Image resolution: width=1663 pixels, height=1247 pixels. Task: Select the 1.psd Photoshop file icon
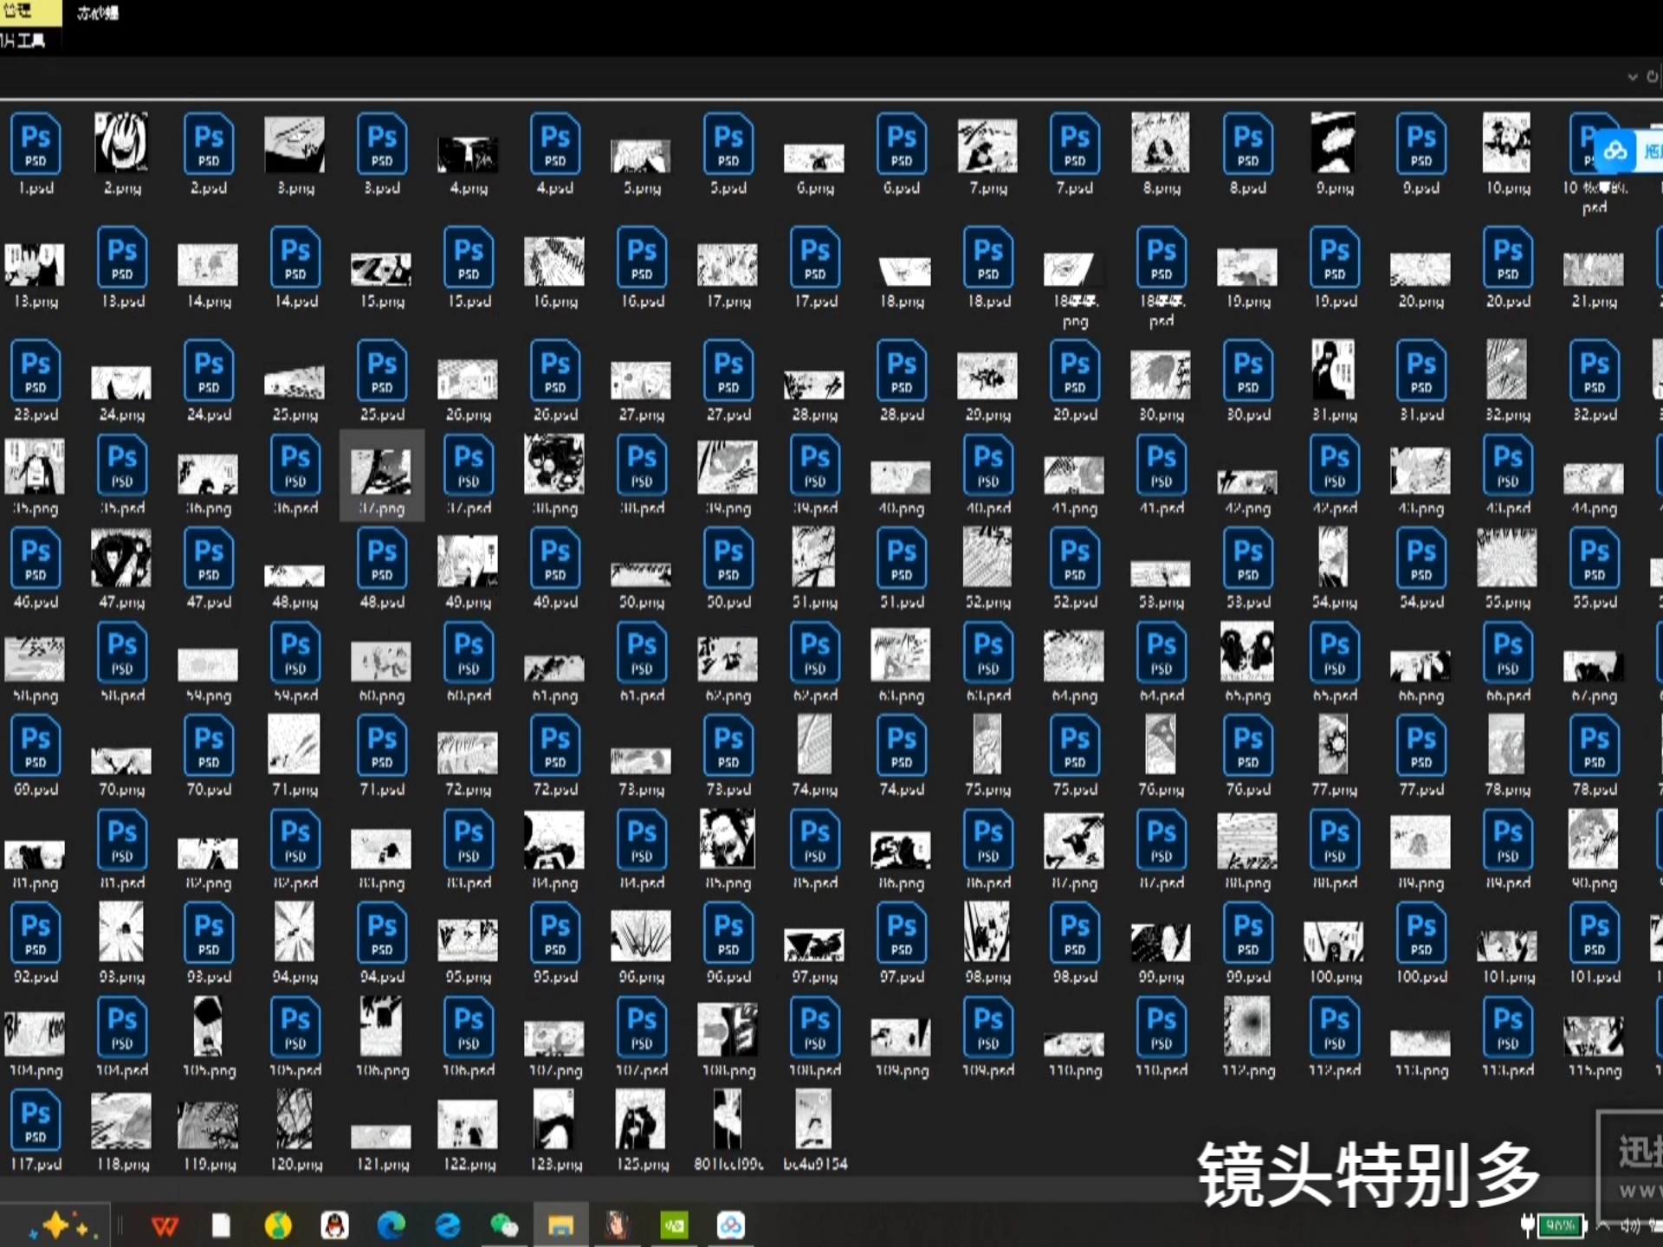point(36,144)
